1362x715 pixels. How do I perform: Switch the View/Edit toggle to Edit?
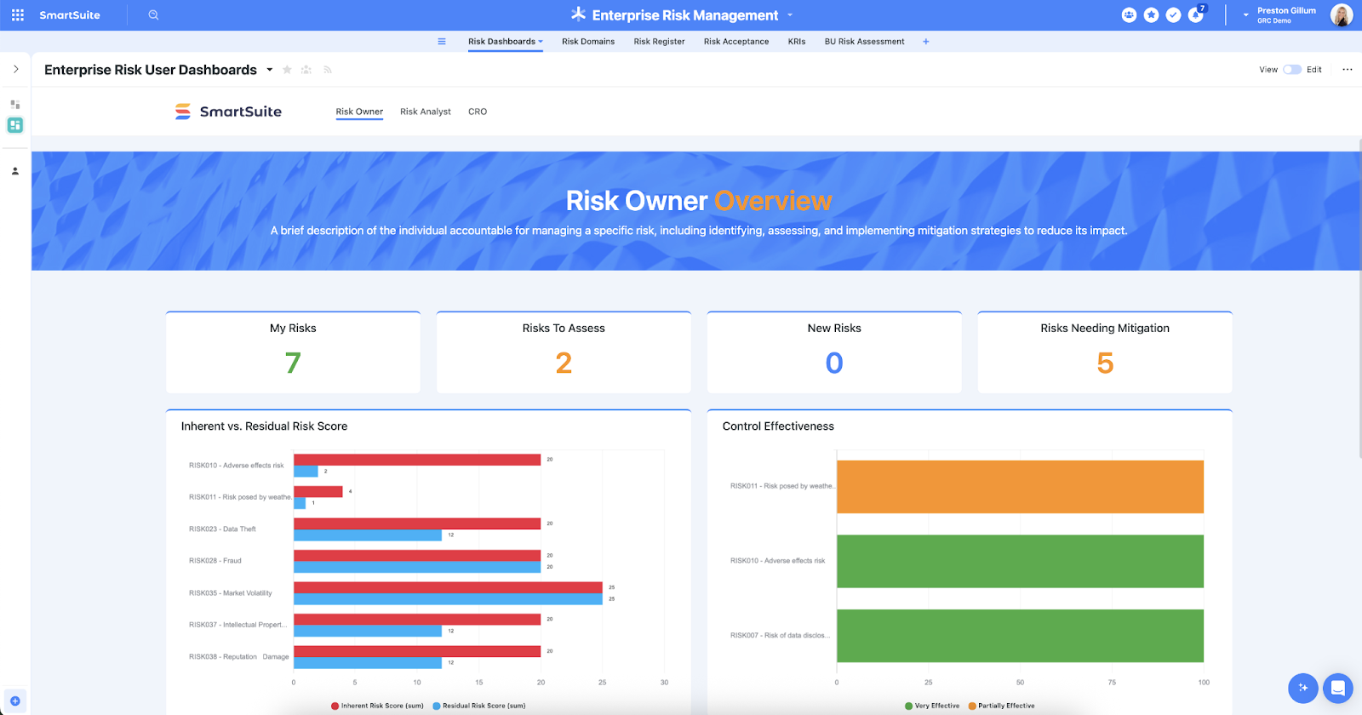(x=1291, y=70)
